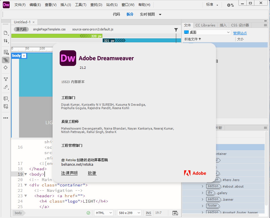Open the 帮助(H) menu

(144, 5)
